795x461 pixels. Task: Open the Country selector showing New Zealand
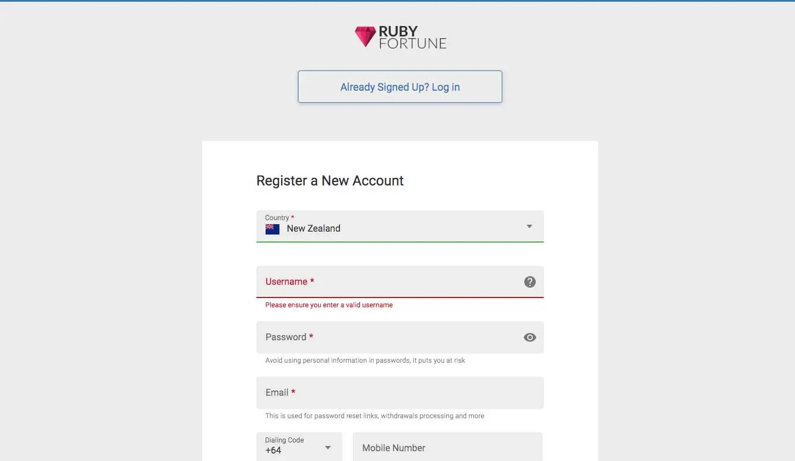400,226
